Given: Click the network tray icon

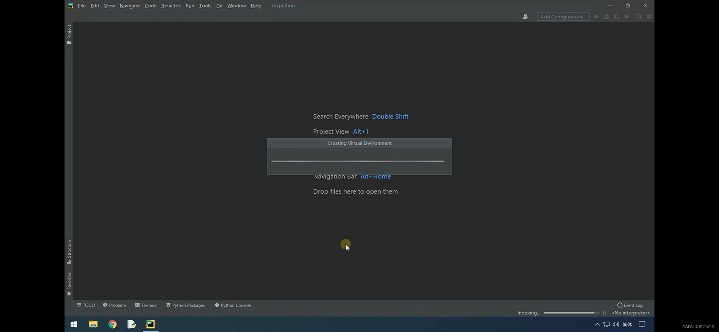Looking at the screenshot, I should [x=607, y=324].
